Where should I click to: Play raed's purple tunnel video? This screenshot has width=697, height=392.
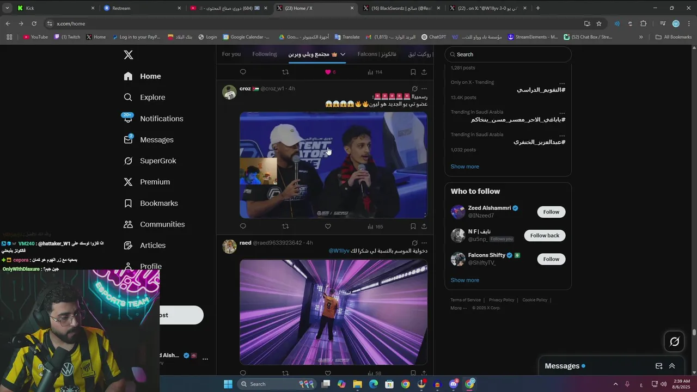333,312
